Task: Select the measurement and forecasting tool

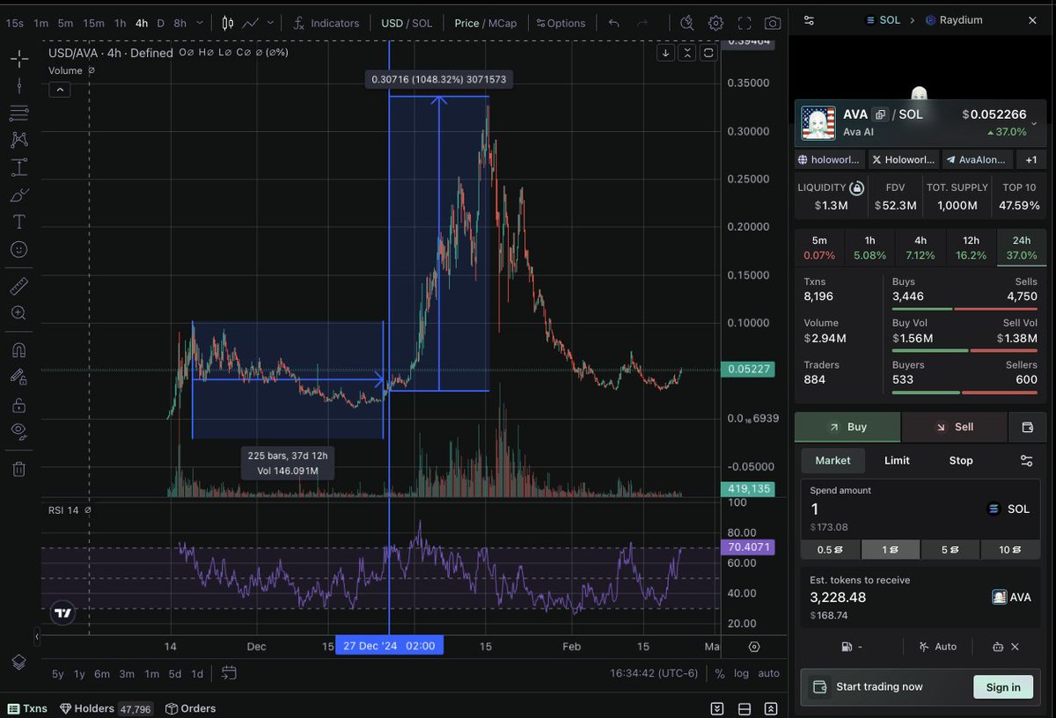Action: [x=18, y=167]
